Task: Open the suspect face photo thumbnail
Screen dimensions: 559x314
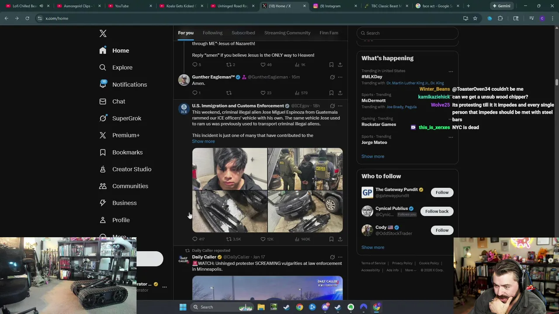Action: coord(230,169)
